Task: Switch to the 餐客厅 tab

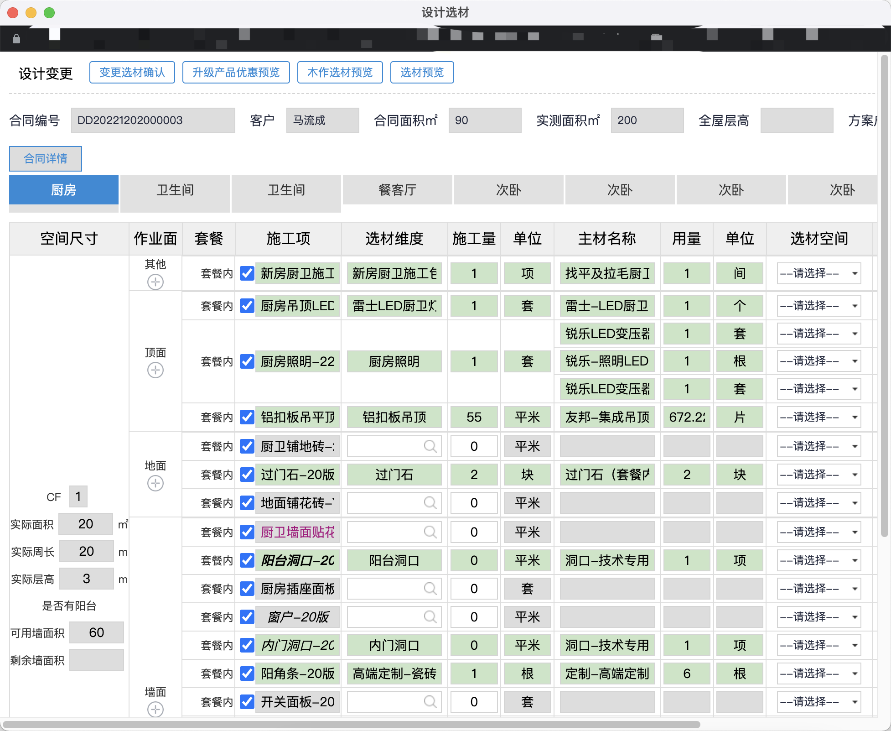Action: [x=397, y=190]
